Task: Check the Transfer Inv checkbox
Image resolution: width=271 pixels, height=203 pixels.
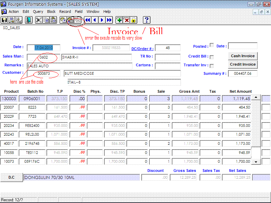Action: [212, 66]
